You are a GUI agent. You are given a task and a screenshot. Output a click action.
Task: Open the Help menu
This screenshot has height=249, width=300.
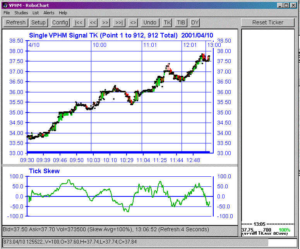[63, 13]
